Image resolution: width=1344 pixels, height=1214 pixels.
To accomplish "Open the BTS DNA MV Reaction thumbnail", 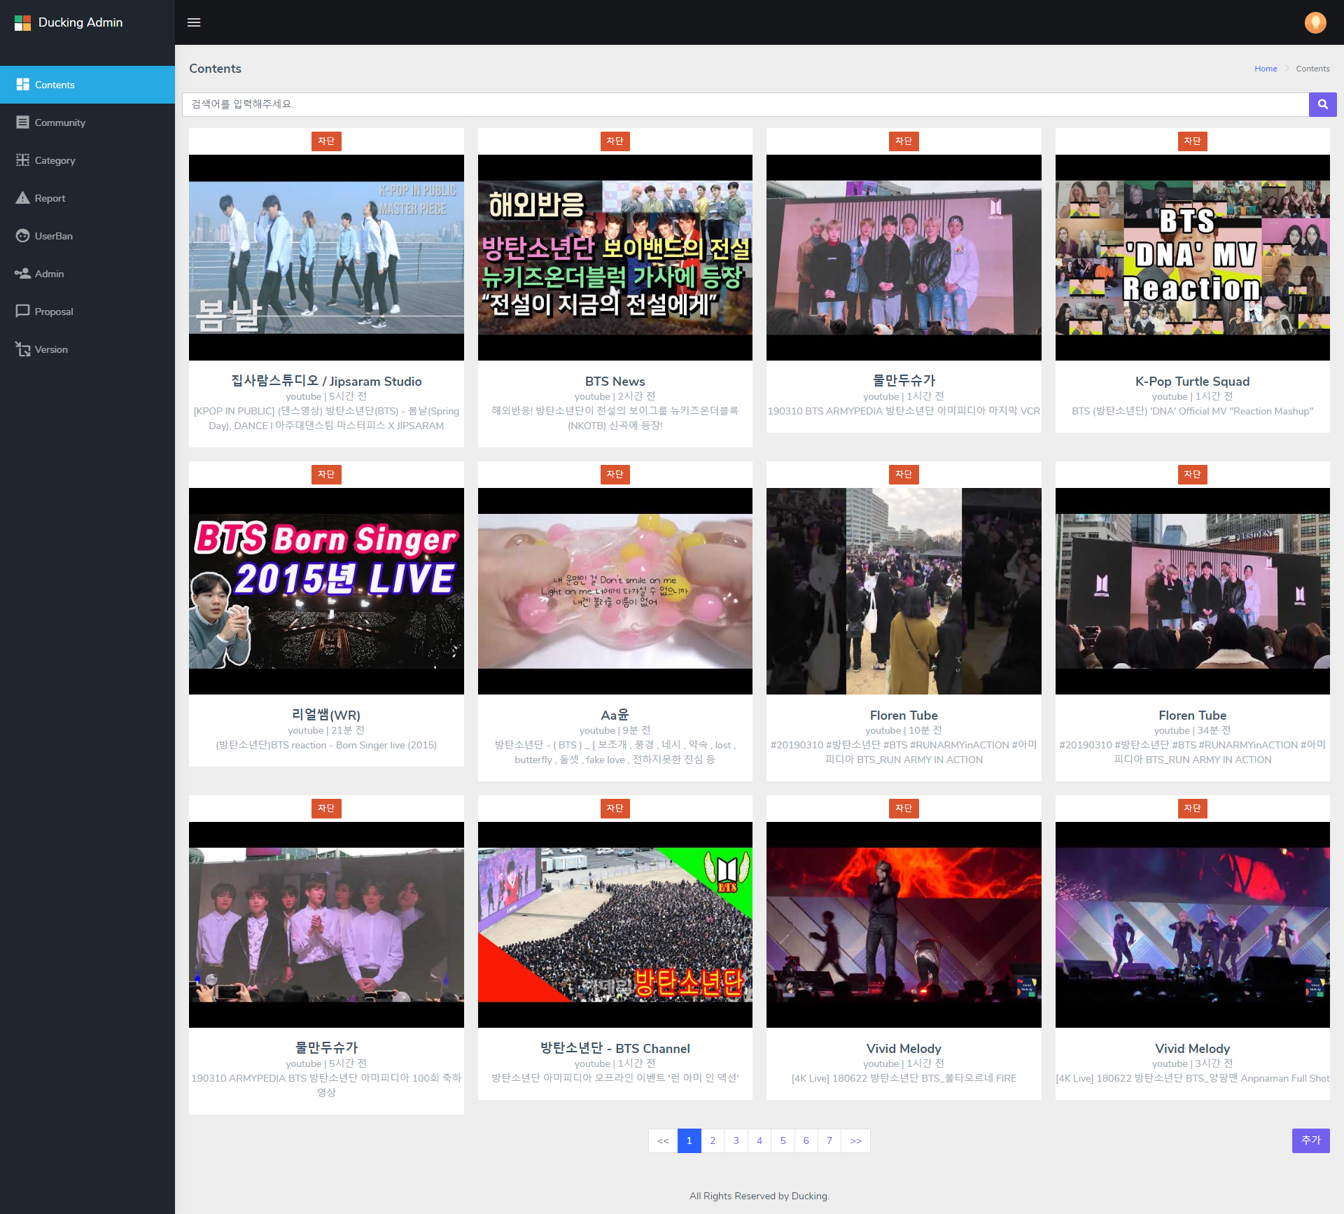I will point(1192,258).
